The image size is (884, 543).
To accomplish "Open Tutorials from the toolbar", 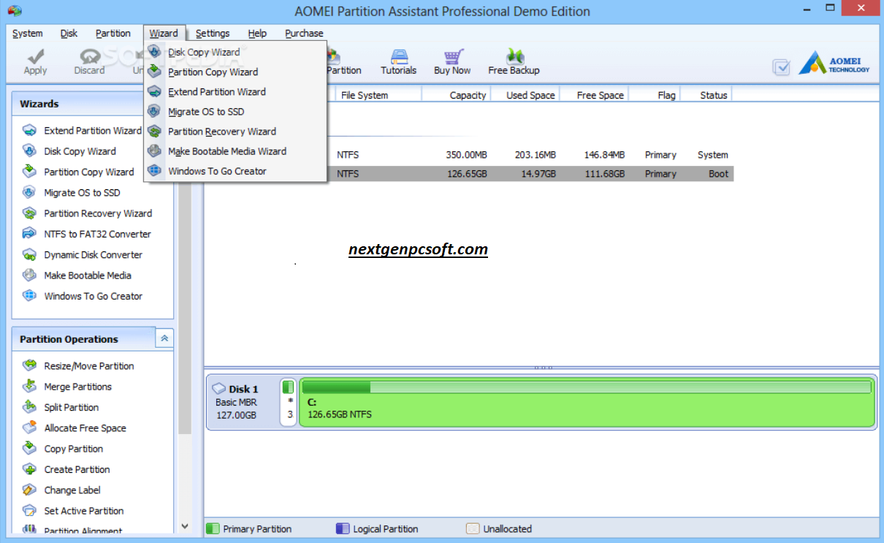I will tap(398, 57).
